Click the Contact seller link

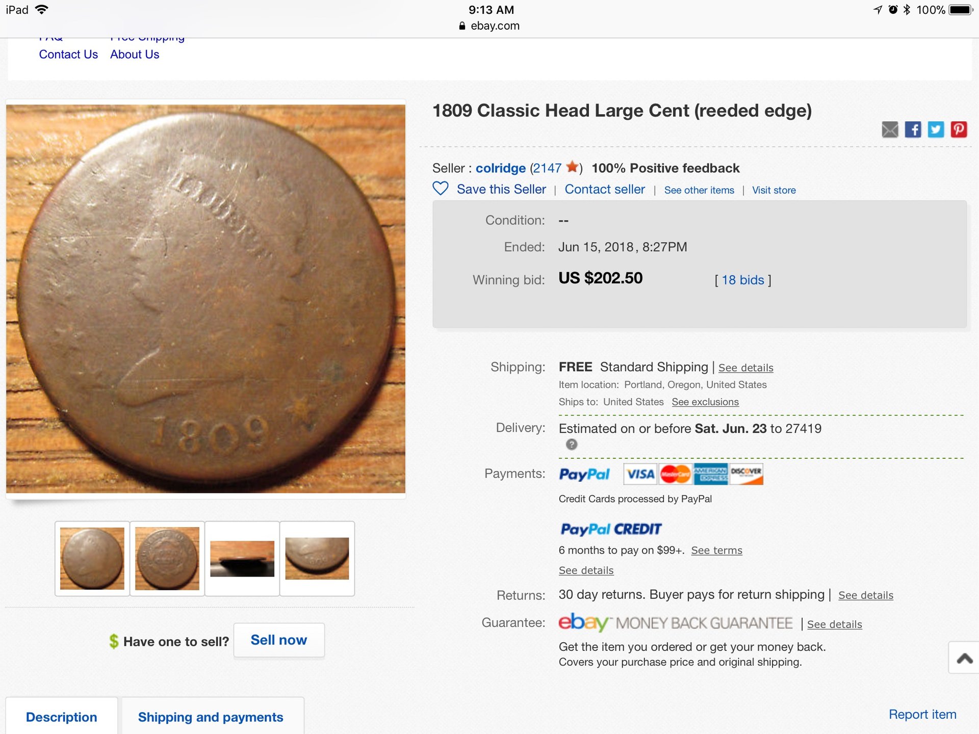tap(605, 189)
